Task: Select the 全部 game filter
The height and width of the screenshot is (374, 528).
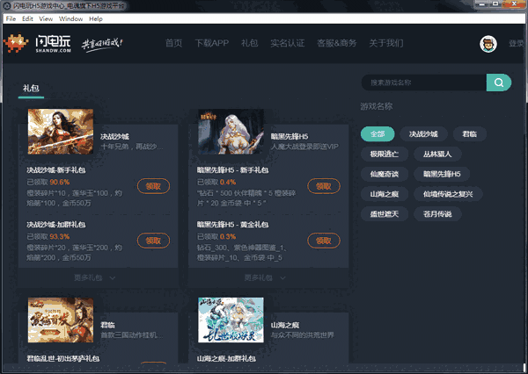Action: click(x=378, y=134)
